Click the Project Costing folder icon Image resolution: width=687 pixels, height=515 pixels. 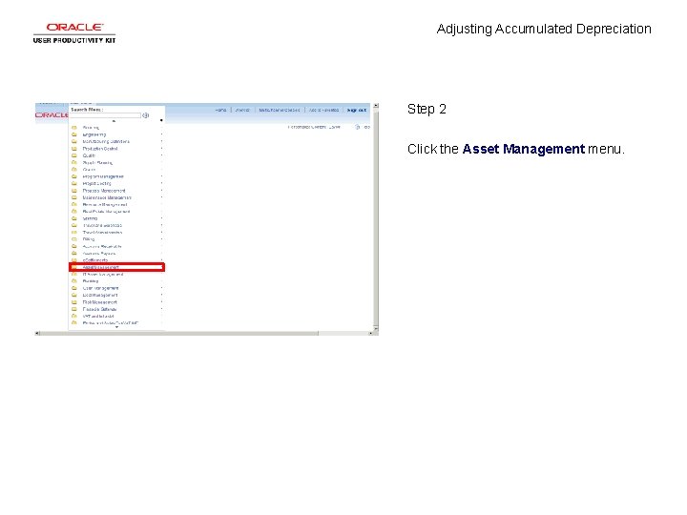click(74, 183)
